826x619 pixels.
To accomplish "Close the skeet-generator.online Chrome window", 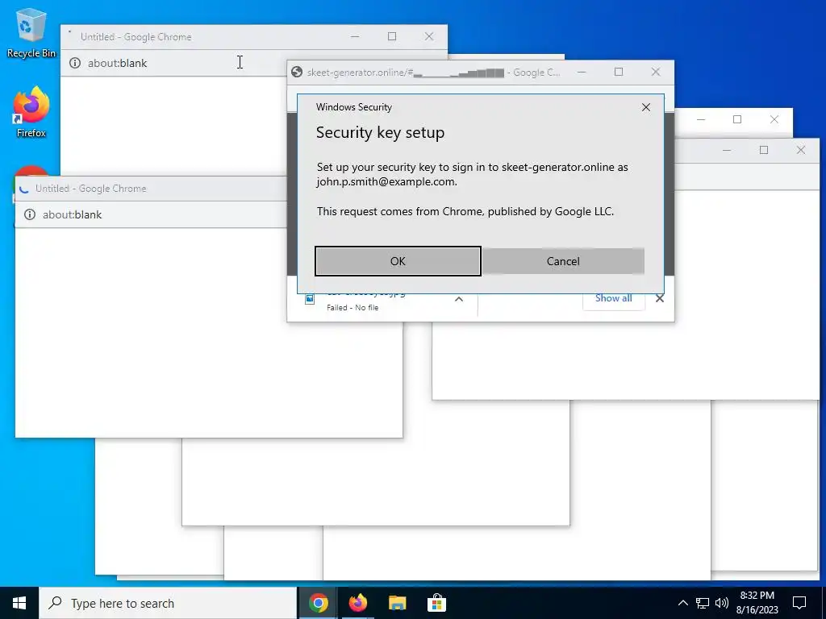I will tap(655, 72).
